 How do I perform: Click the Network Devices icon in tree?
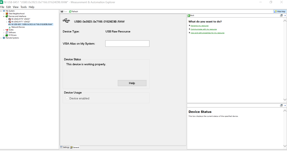pos(10,27)
